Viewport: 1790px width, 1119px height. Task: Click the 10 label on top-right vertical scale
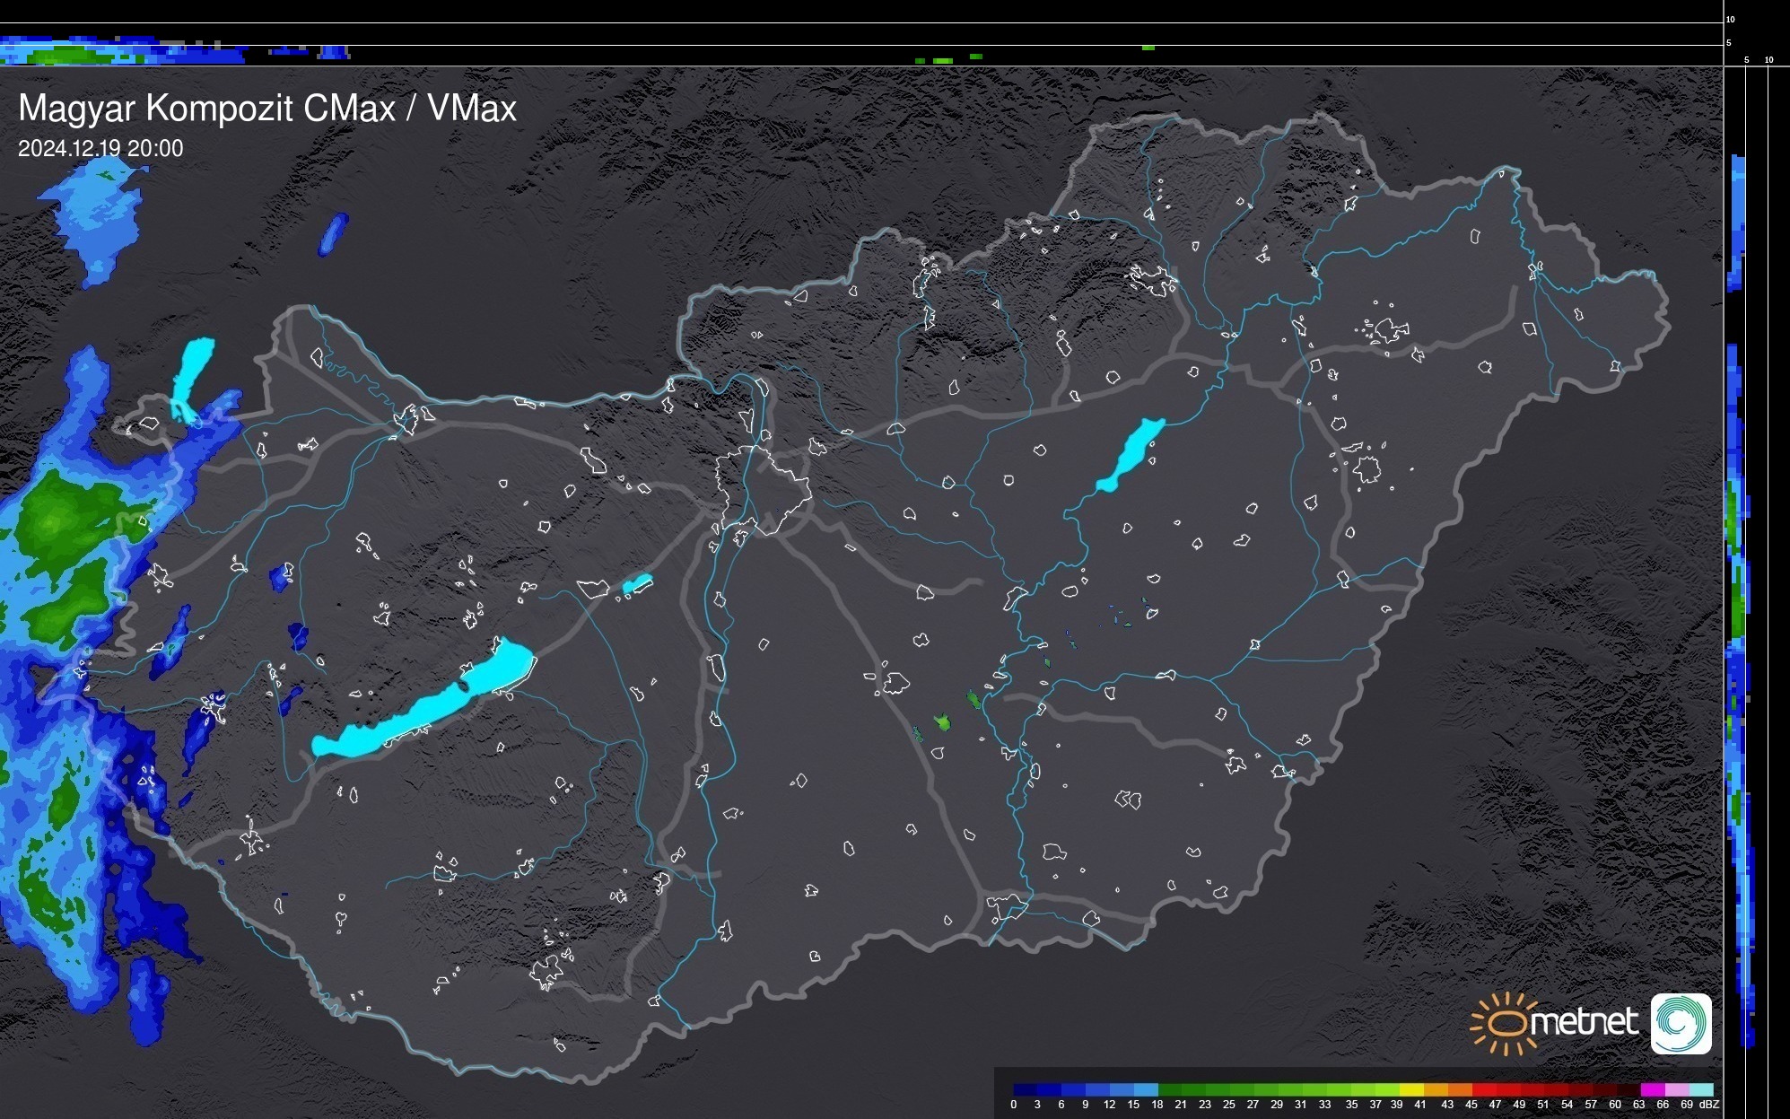click(x=1730, y=19)
